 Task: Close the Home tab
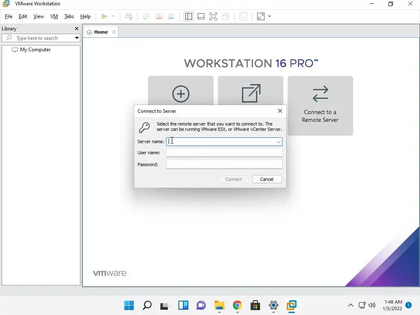click(114, 32)
